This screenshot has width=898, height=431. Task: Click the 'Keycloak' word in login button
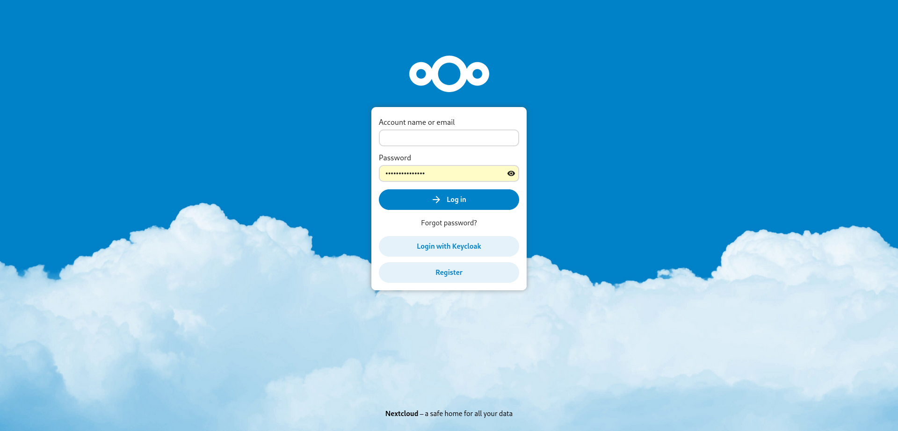(x=467, y=246)
